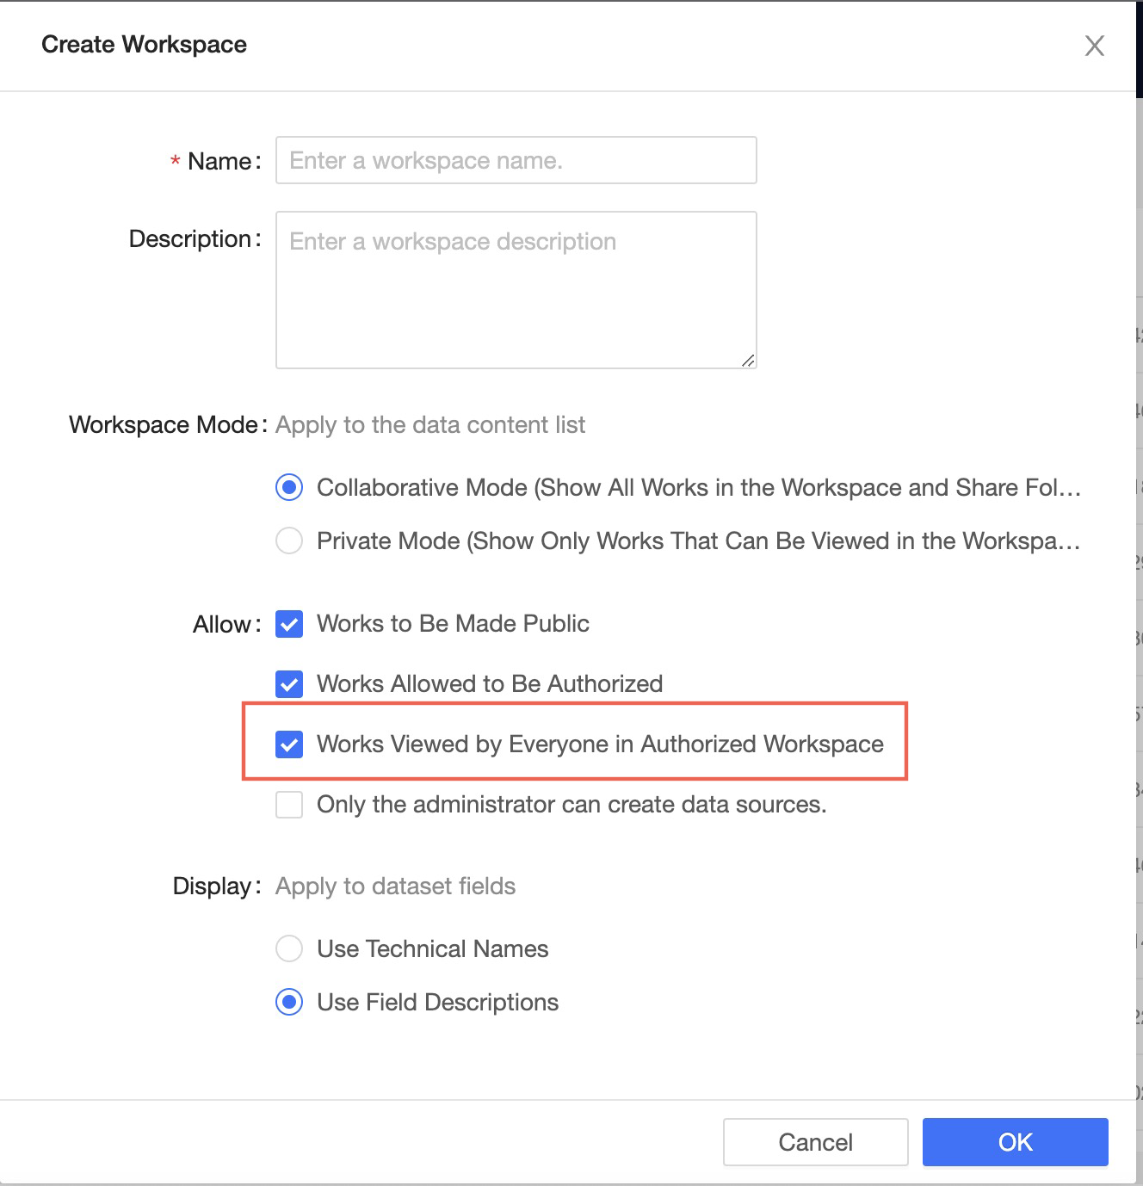Click the description box resize handle

click(x=748, y=361)
